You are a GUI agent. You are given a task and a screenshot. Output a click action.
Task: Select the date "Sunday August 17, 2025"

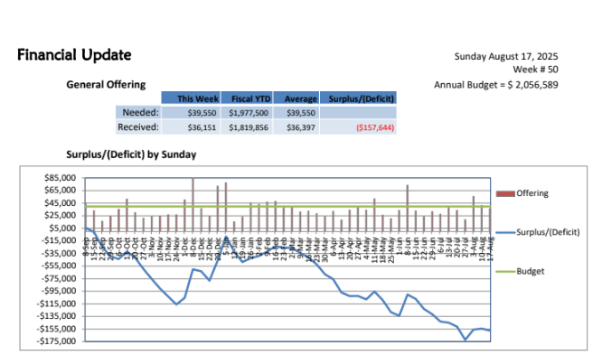pyautogui.click(x=506, y=56)
